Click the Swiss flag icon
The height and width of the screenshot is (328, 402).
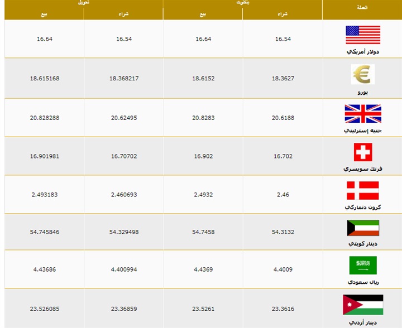[362, 152]
